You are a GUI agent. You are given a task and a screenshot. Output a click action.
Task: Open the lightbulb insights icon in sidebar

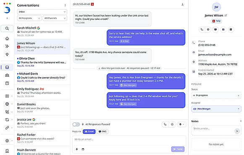[7, 54]
